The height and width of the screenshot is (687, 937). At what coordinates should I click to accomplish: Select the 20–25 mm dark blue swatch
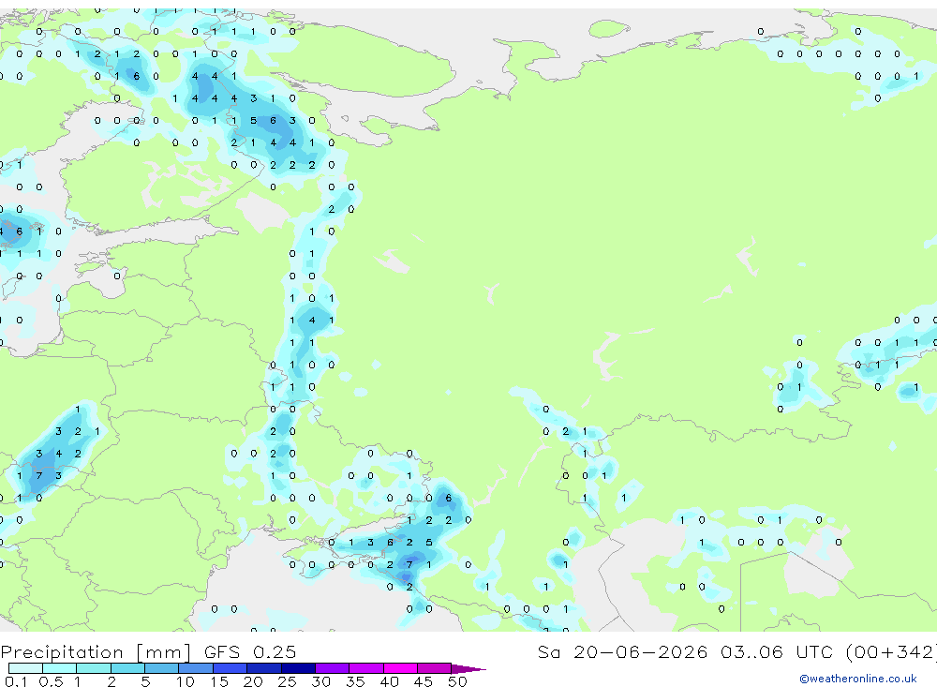tap(264, 668)
